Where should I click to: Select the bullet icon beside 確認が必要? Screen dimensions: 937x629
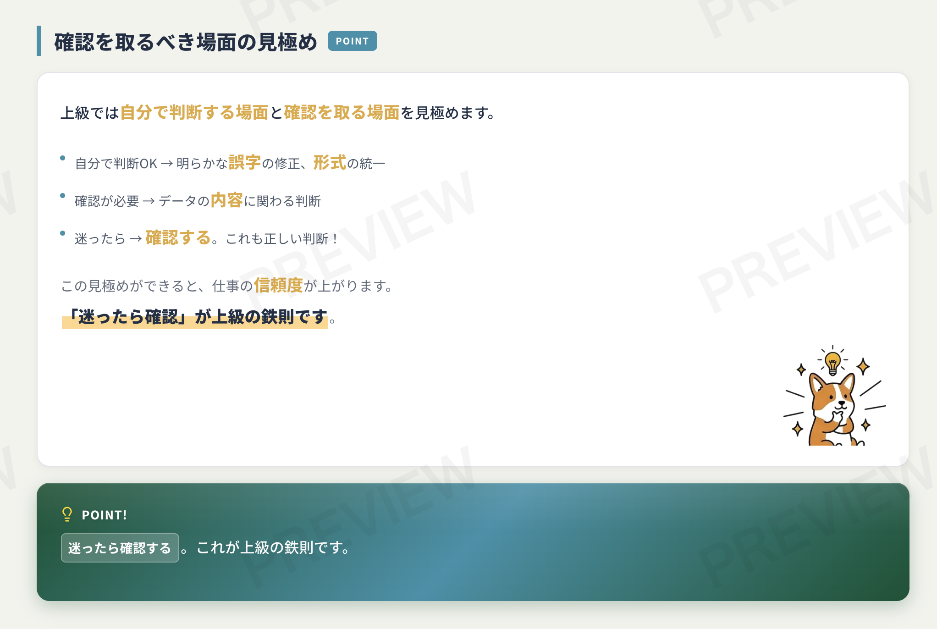[63, 195]
